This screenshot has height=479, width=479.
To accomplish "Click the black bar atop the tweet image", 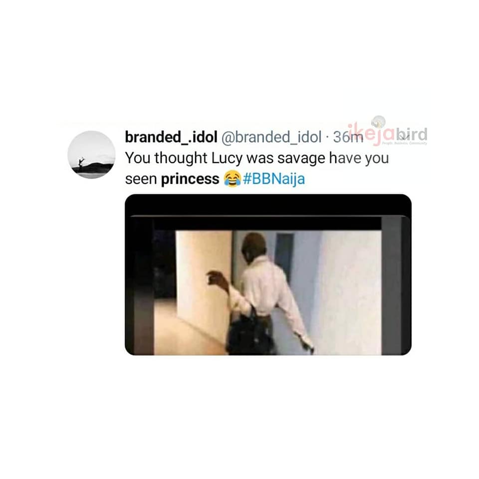I will [268, 205].
